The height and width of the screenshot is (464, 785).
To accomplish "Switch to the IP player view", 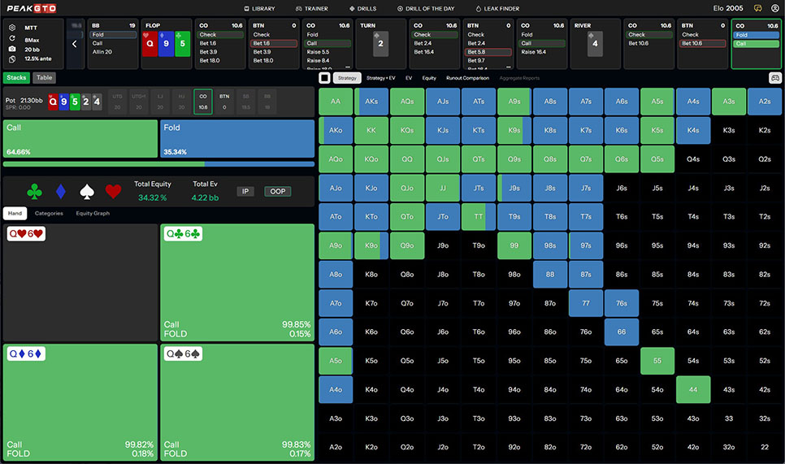I will [245, 192].
